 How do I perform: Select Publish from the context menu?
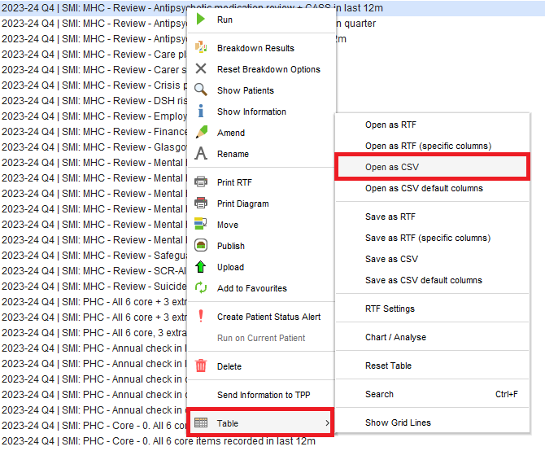[x=262, y=246]
